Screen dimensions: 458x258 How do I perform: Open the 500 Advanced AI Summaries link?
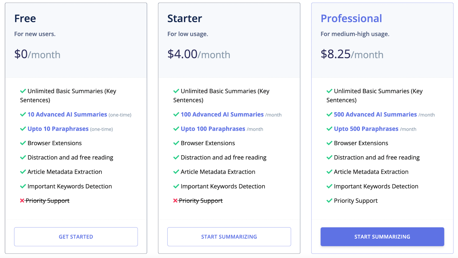coord(375,114)
